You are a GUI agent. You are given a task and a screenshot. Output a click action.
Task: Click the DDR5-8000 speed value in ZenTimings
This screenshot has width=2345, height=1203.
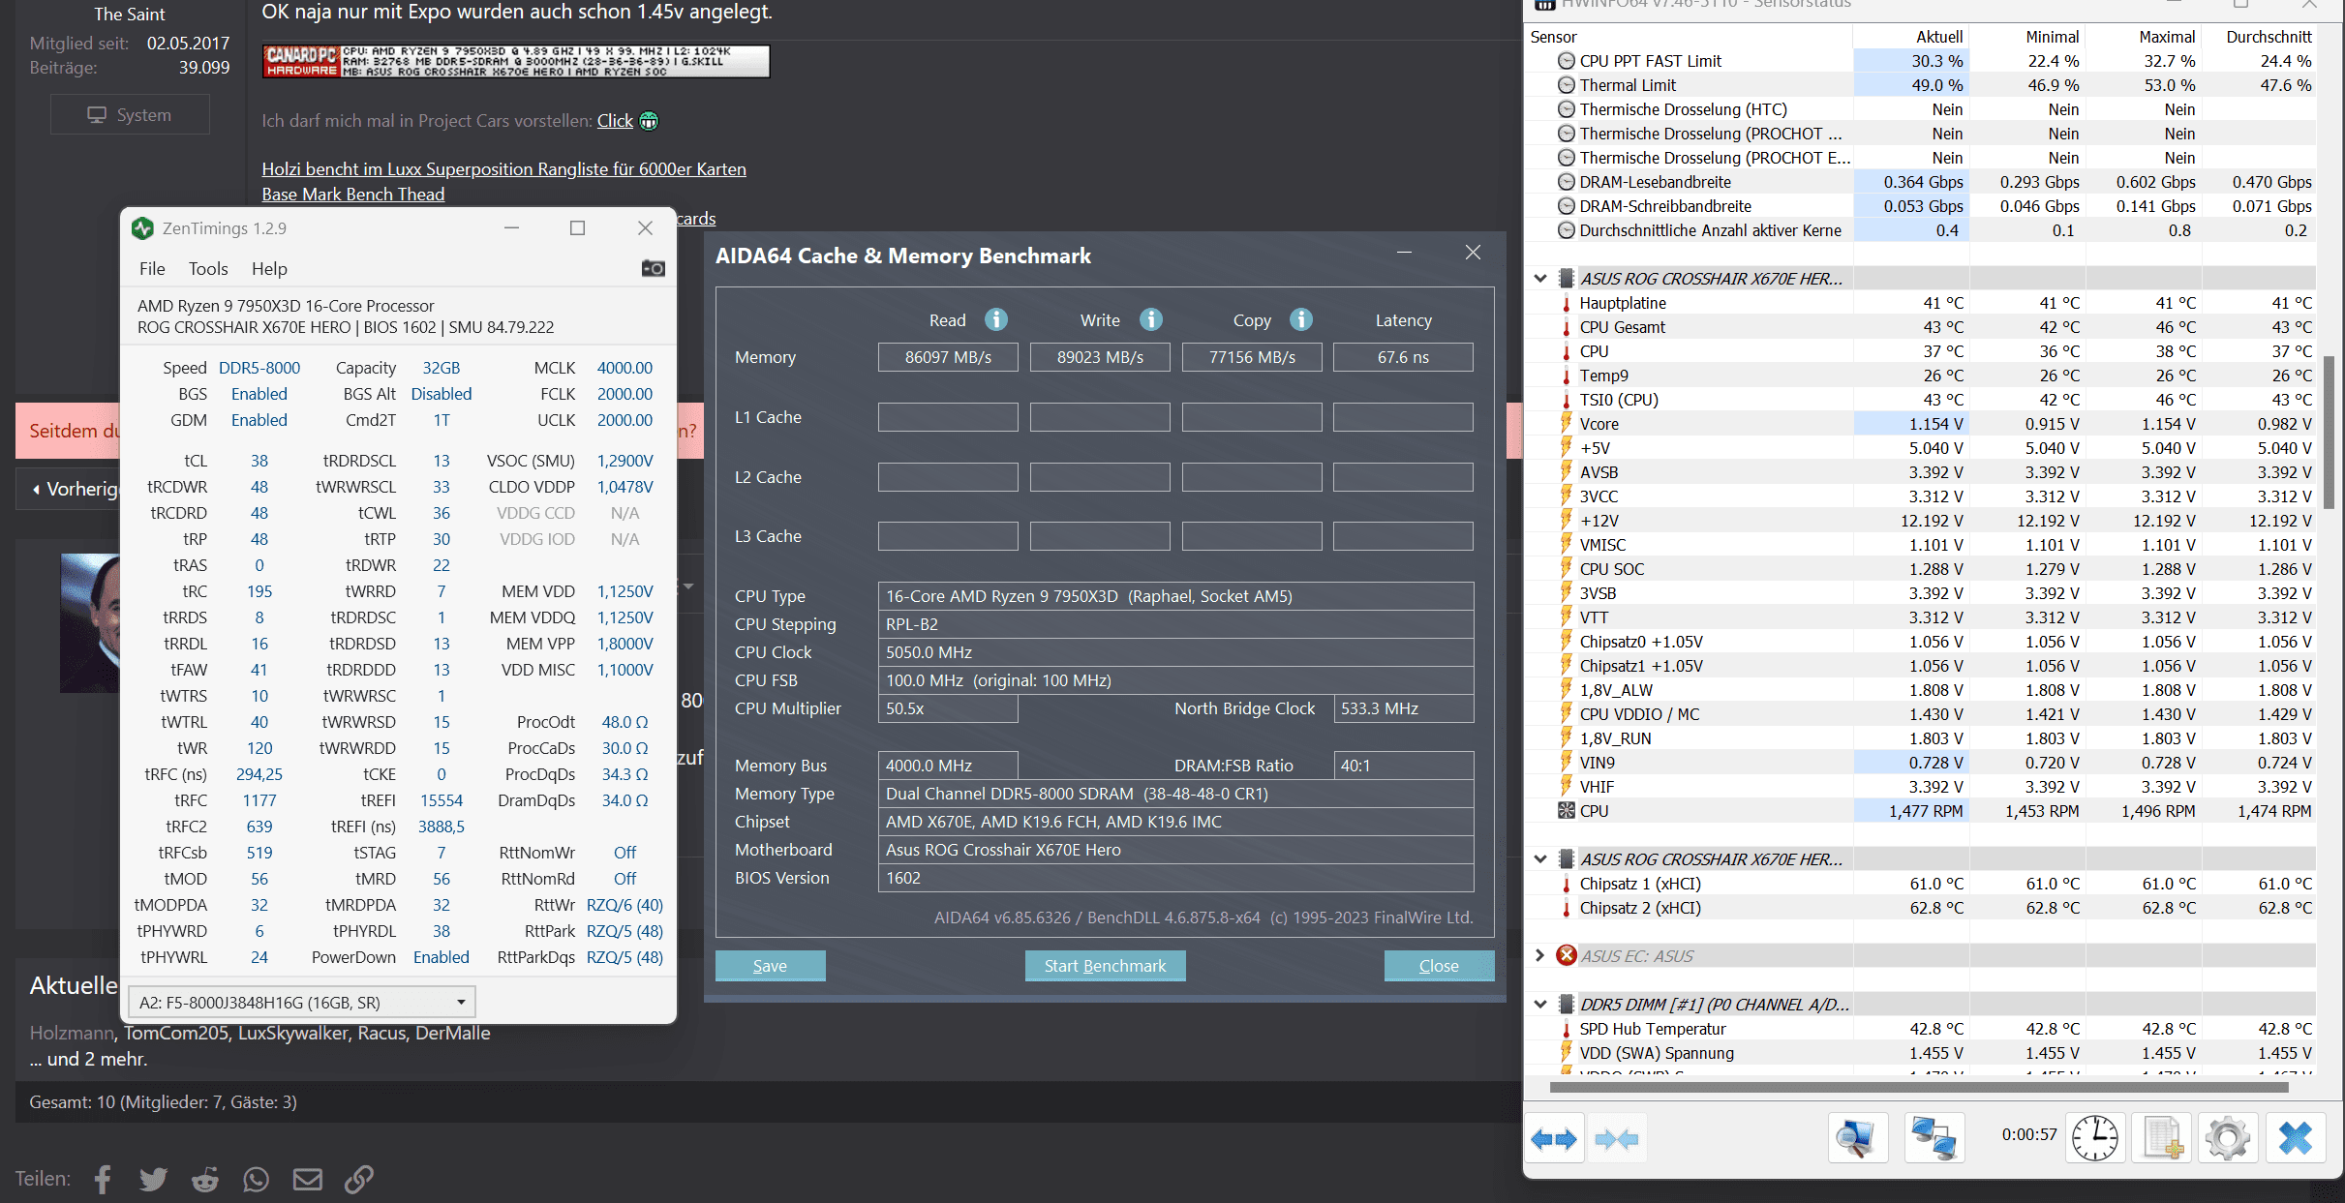click(x=259, y=368)
